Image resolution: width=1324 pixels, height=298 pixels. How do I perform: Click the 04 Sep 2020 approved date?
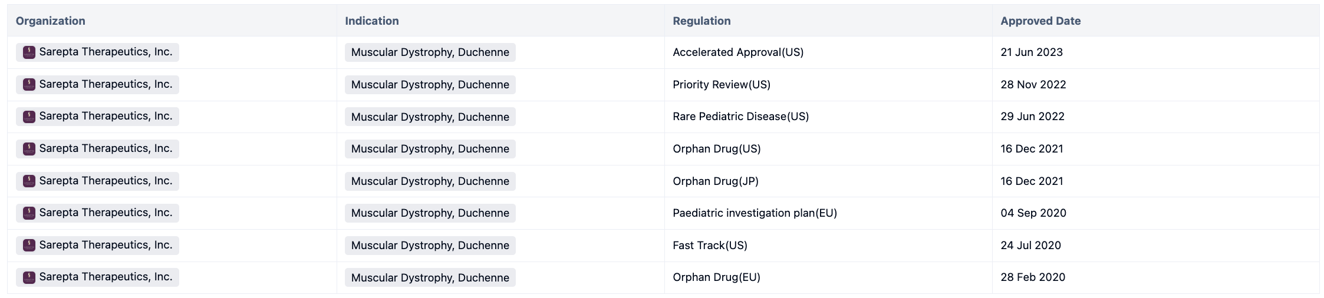(1033, 213)
